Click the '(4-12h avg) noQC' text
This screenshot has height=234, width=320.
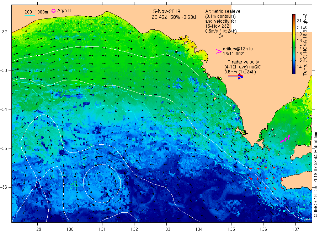[242, 67]
